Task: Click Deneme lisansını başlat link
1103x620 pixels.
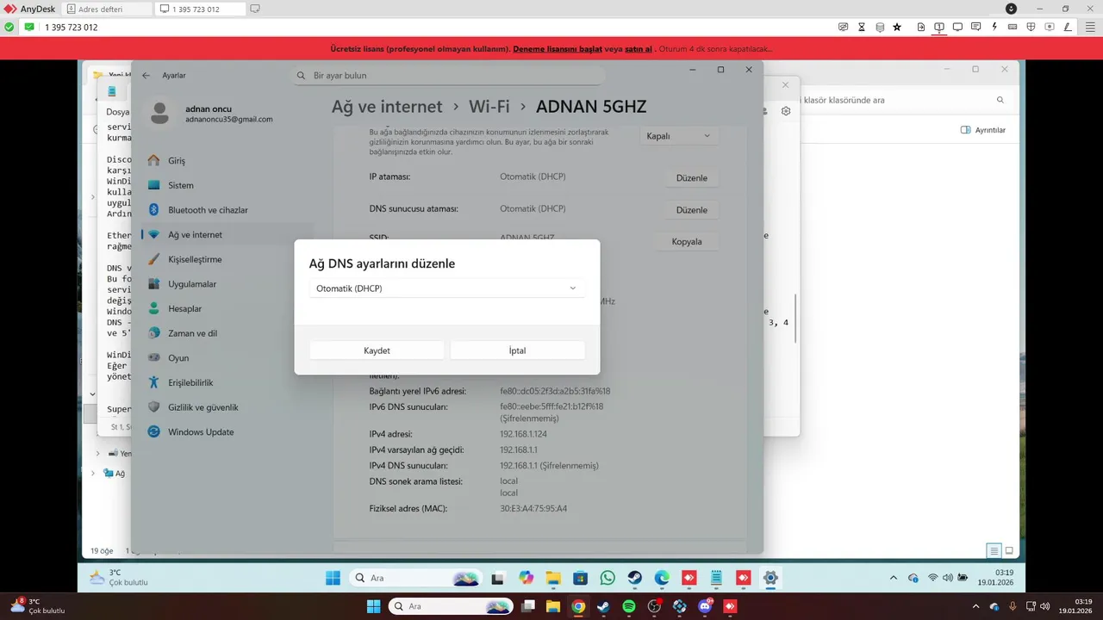Action: pyautogui.click(x=558, y=49)
